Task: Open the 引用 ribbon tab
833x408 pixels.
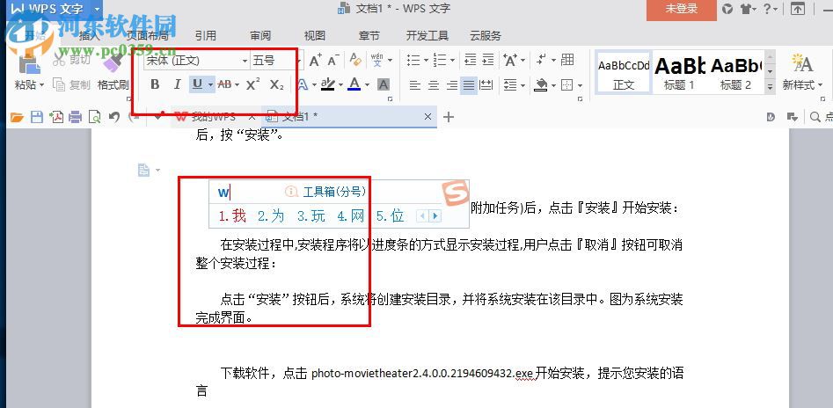Action: click(x=206, y=35)
